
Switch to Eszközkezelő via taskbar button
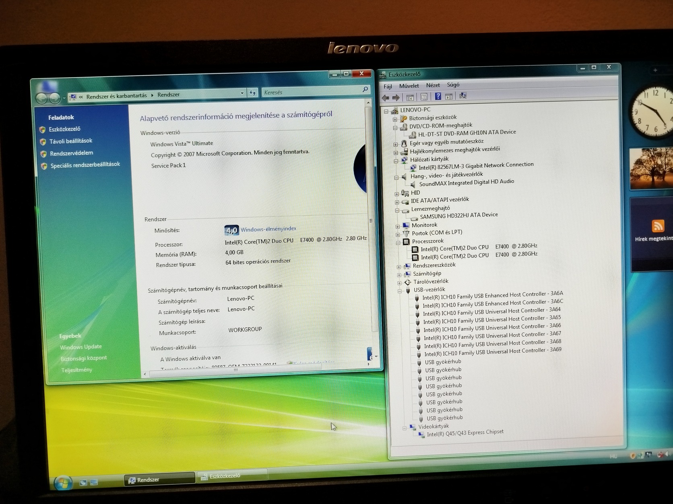(x=232, y=476)
